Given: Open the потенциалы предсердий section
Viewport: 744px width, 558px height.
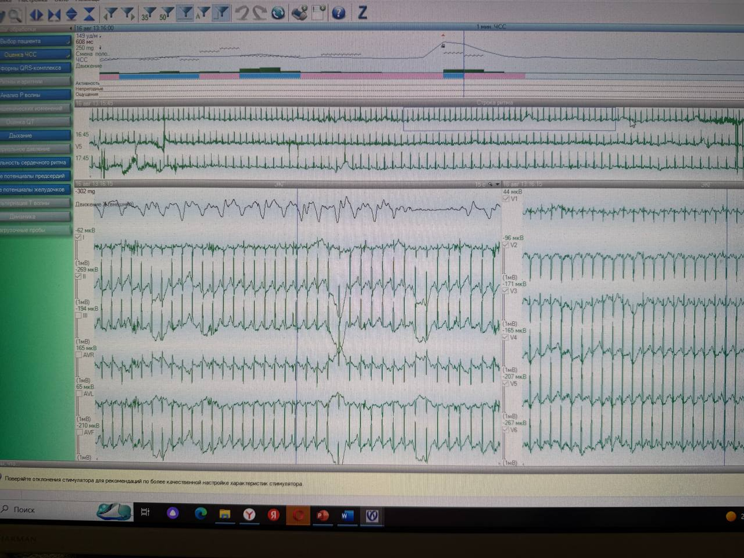Looking at the screenshot, I should tap(35, 176).
